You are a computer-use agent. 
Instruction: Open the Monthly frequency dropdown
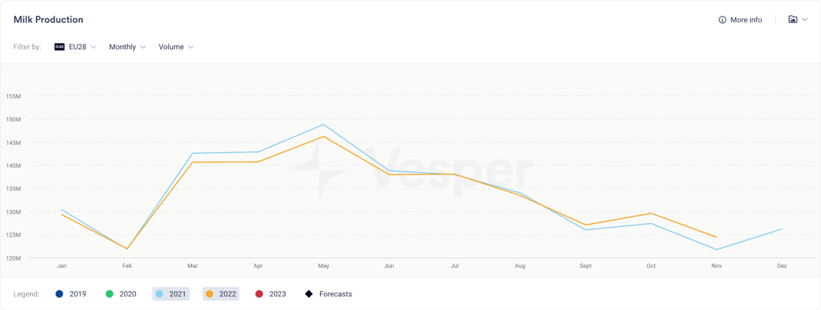128,47
